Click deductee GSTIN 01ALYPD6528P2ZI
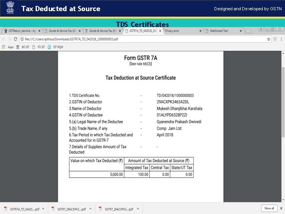The width and height of the screenshot is (285, 214). 172,115
